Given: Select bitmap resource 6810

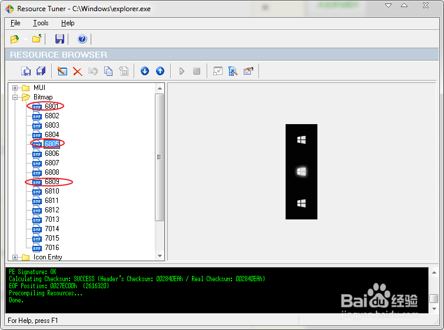Looking at the screenshot, I should [52, 191].
